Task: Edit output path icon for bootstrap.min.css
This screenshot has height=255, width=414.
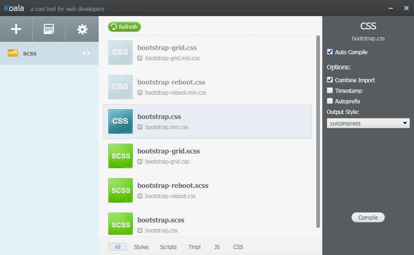Action: tap(140, 127)
